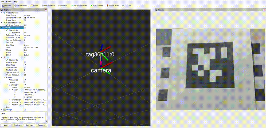The image size is (266, 128).
Task: Collapse the TF display tree
Action: [x=2, y=58]
